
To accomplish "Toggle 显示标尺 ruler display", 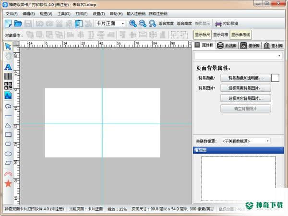I will coord(203,35).
